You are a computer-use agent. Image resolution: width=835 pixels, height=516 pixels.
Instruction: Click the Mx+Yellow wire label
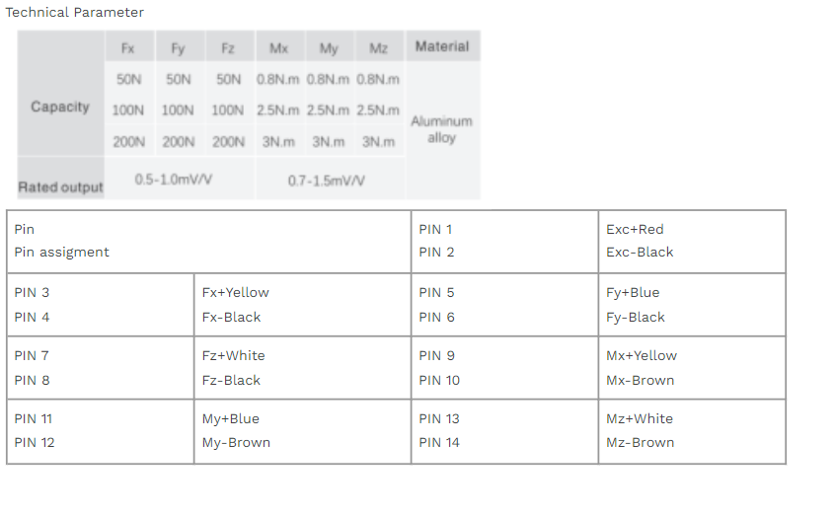[x=642, y=356]
